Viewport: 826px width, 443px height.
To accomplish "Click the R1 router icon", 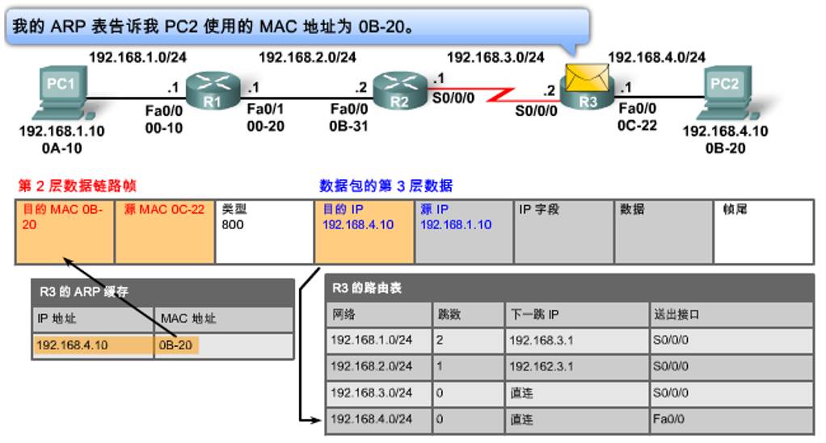I will tap(213, 90).
